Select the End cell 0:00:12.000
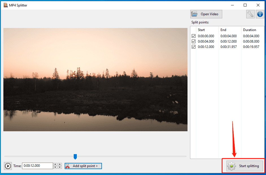The width and height of the screenshot is (266, 175). point(228,41)
